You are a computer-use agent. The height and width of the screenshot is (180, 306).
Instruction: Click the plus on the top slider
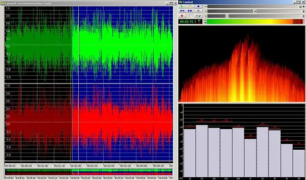304,6
